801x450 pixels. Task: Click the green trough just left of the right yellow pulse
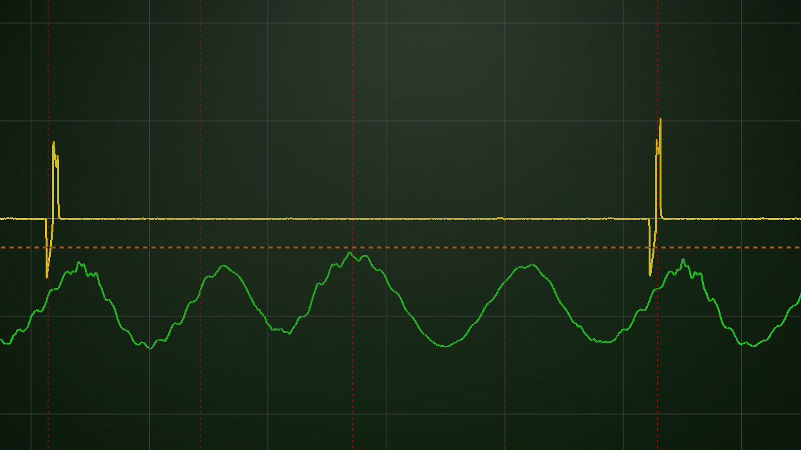[604, 342]
